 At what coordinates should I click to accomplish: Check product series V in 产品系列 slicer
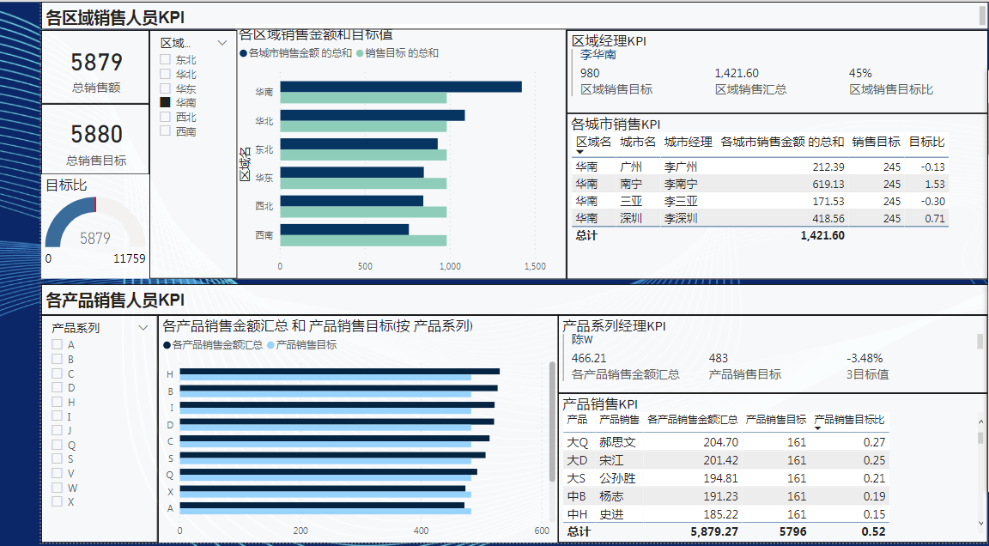pyautogui.click(x=57, y=473)
